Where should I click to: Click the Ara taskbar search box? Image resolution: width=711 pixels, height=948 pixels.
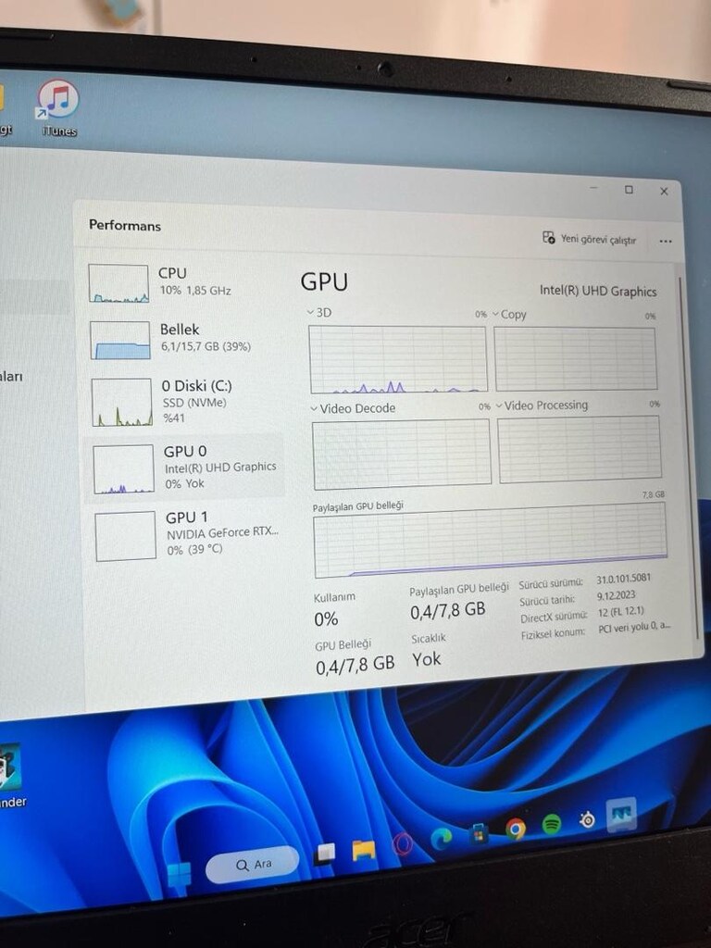pyautogui.click(x=252, y=865)
